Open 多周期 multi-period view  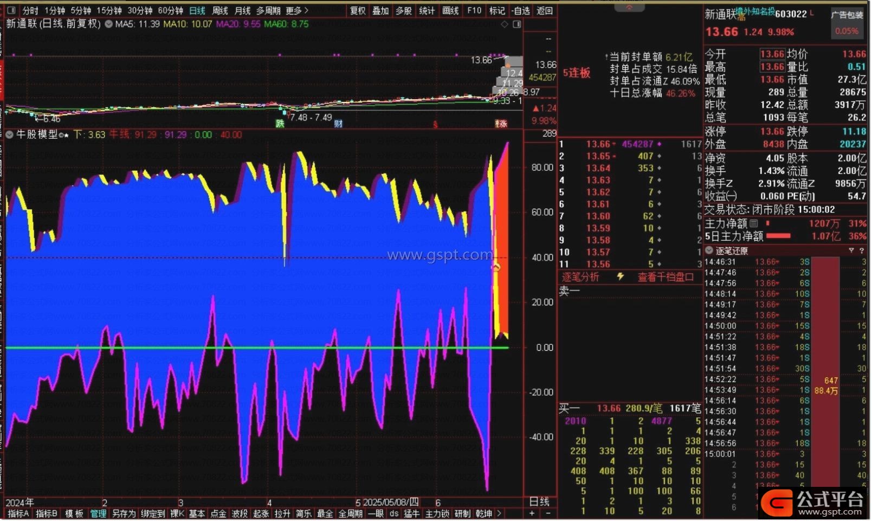[x=268, y=10]
